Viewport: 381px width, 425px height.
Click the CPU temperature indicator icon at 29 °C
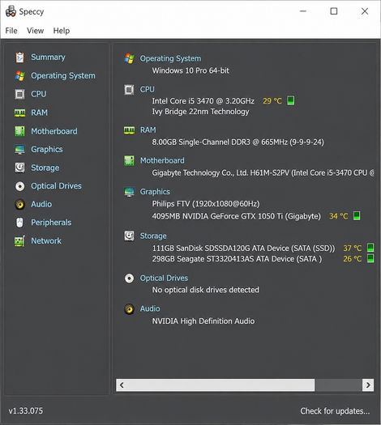[x=291, y=100]
